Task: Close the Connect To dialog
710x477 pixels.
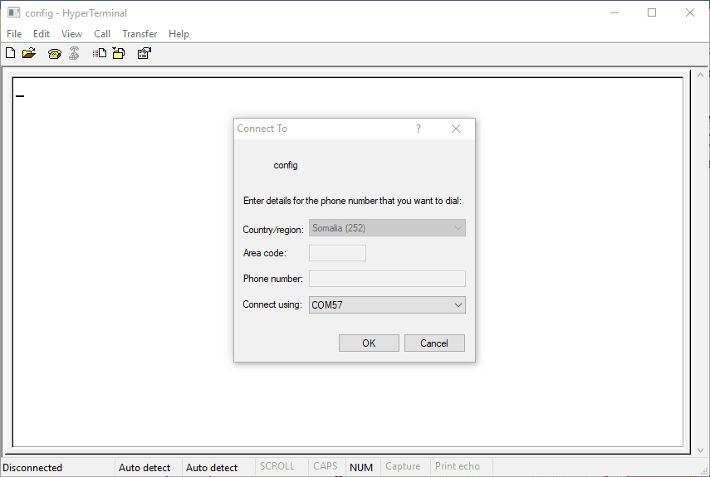Action: (x=456, y=129)
